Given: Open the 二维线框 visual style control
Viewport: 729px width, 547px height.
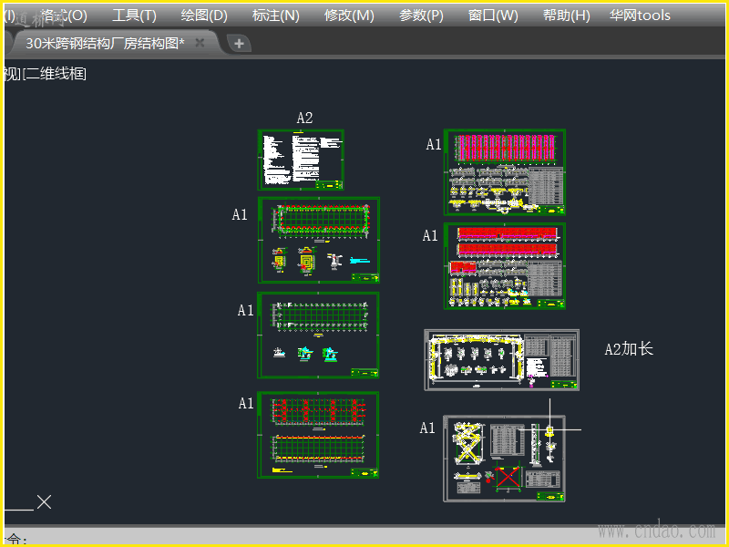Looking at the screenshot, I should (56, 74).
